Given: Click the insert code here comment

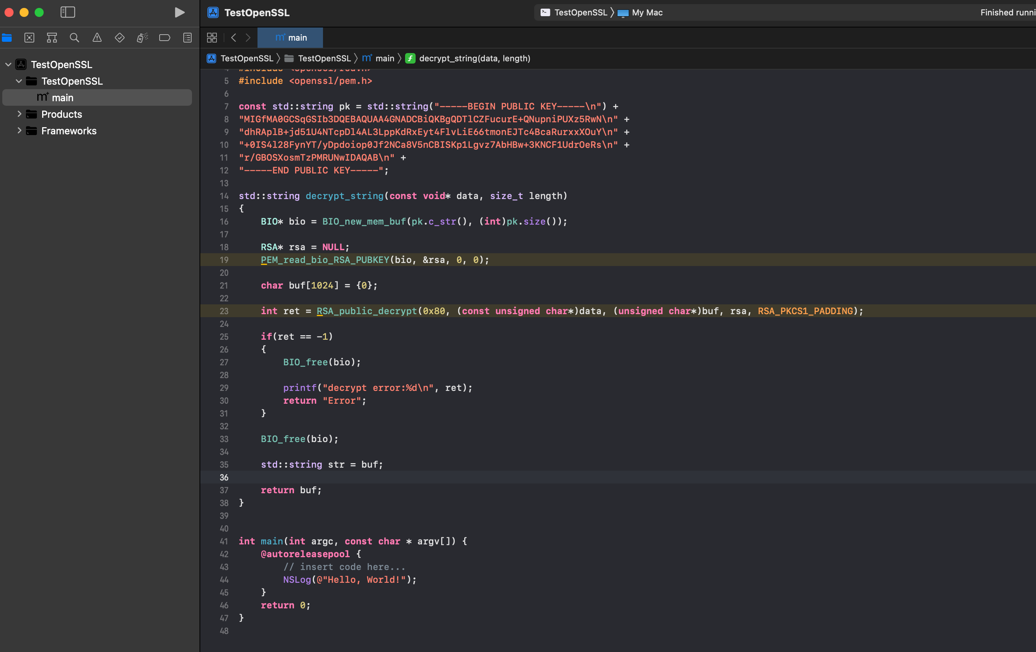Looking at the screenshot, I should [x=344, y=567].
